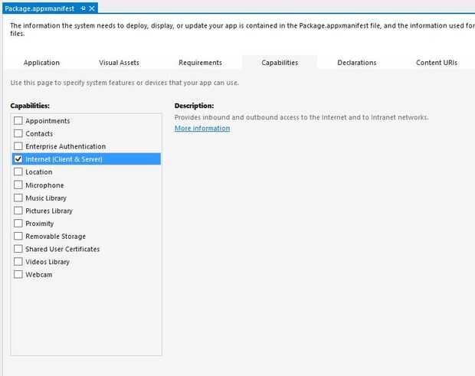This screenshot has width=475, height=376.
Task: Enable the Webcam capability checkbox
Action: tap(18, 275)
